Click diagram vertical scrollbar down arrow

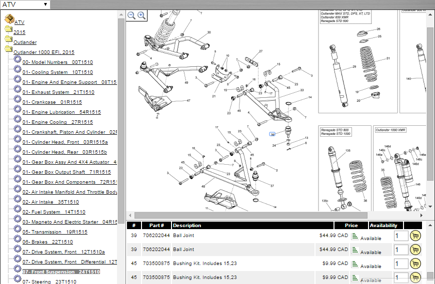click(430, 207)
